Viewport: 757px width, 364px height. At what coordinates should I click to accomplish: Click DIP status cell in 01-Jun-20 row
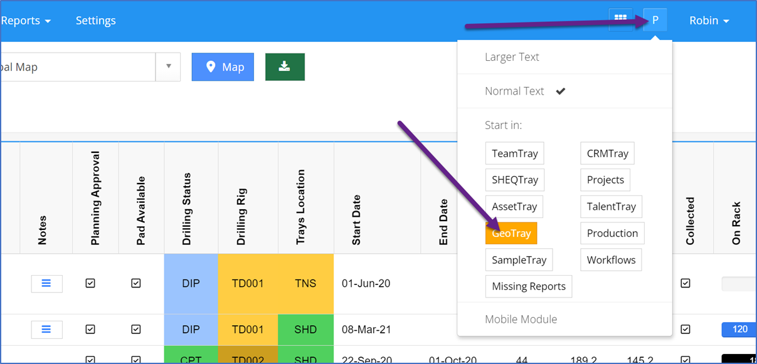point(191,284)
